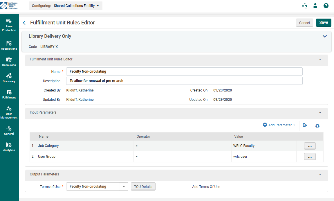Click the Save button

[x=323, y=23]
